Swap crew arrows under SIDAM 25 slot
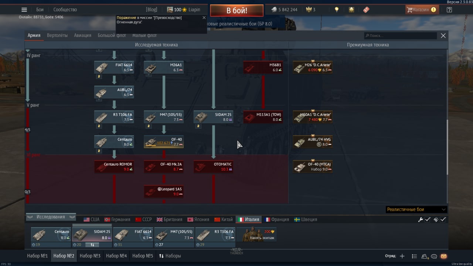This screenshot has height=266, width=473. (92, 245)
